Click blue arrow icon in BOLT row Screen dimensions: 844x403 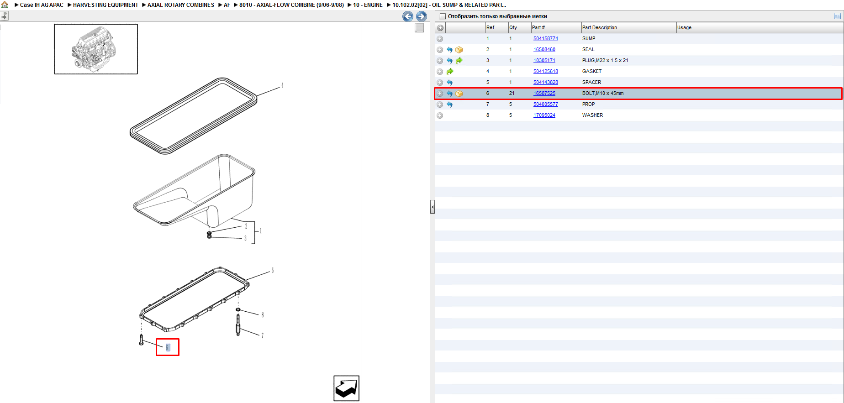[449, 94]
